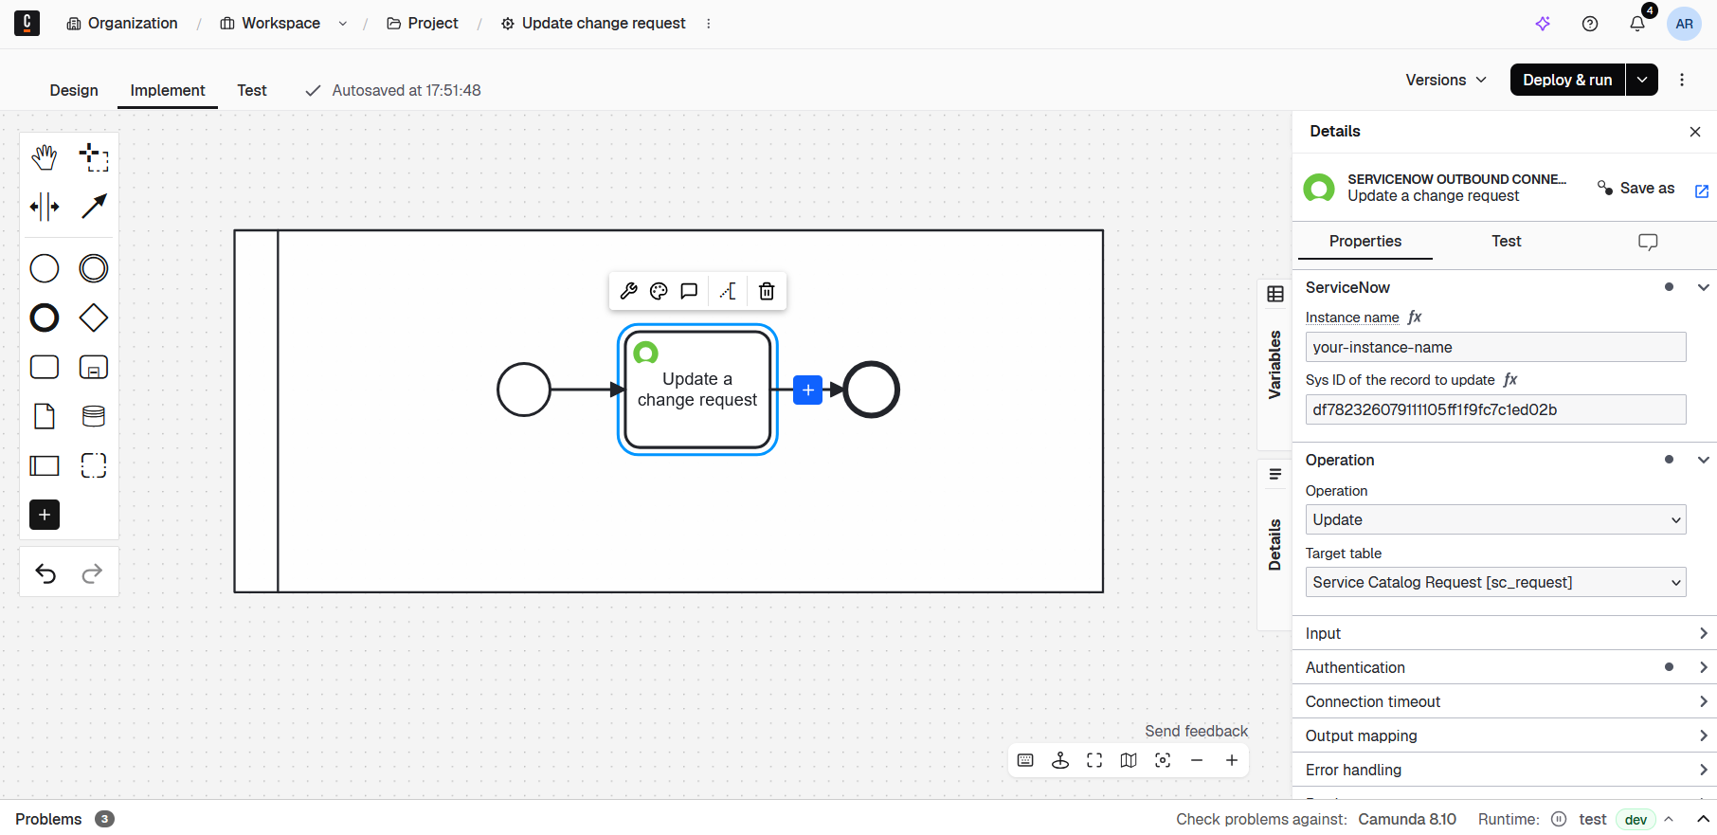Create a Group from palette

coord(94,465)
